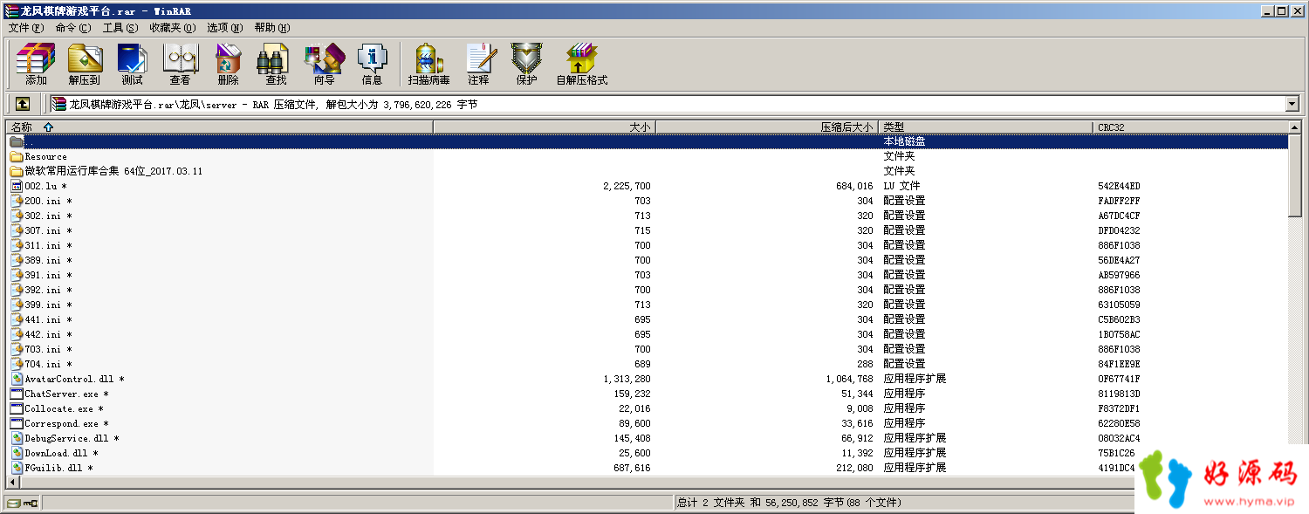Image resolution: width=1309 pixels, height=514 pixels.
Task: Open the 选项 (Options) menu
Action: pyautogui.click(x=224, y=28)
